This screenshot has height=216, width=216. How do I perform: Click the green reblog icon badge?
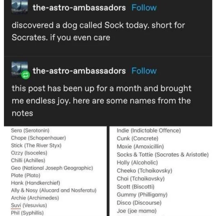click(26, 75)
